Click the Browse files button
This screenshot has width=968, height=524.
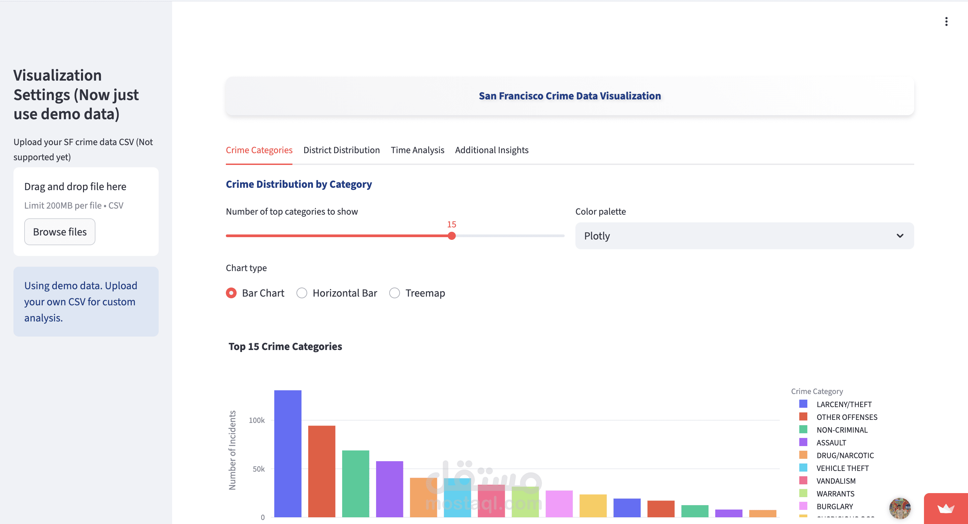[59, 232]
